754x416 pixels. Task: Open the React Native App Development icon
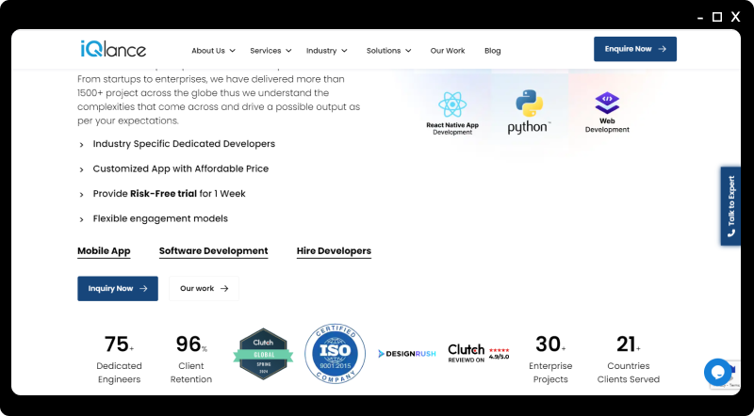452,113
